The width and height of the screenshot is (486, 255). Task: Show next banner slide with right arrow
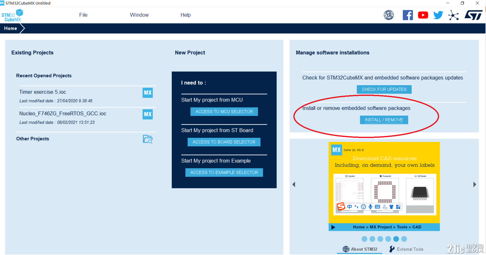[x=475, y=184]
